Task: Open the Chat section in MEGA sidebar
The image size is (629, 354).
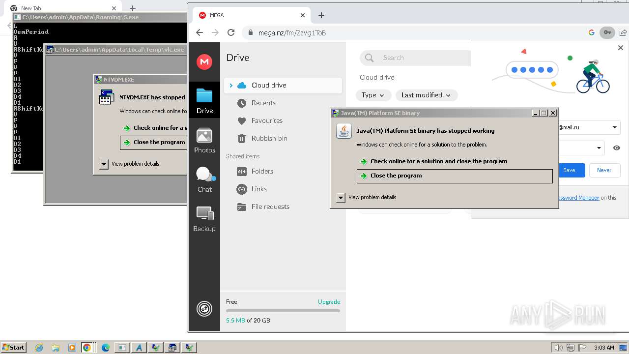Action: pyautogui.click(x=204, y=179)
